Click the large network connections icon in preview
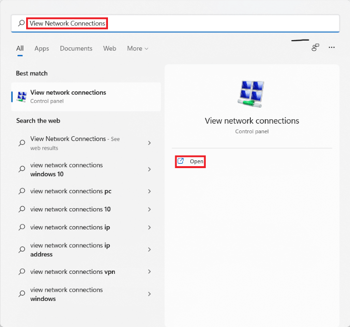The width and height of the screenshot is (350, 327). [251, 94]
